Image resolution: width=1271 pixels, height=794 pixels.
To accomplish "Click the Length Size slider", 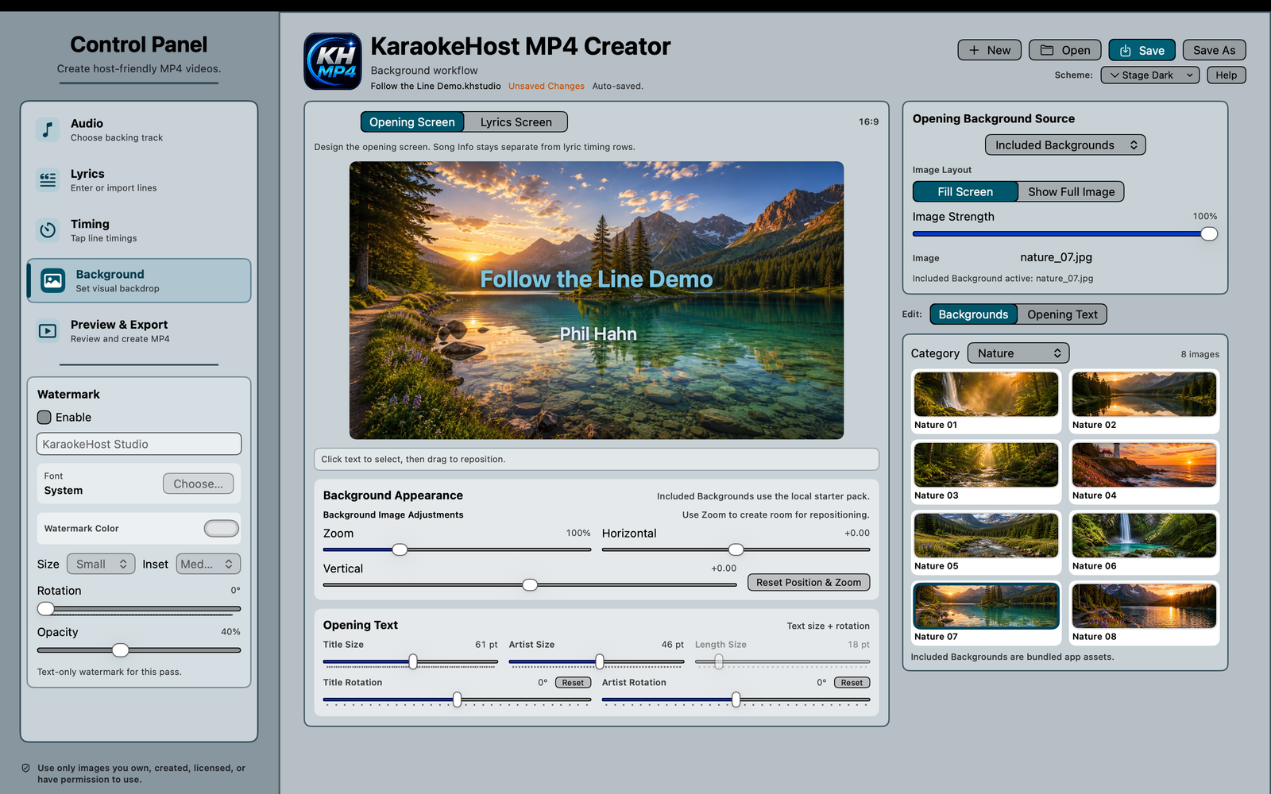I will tap(782, 661).
